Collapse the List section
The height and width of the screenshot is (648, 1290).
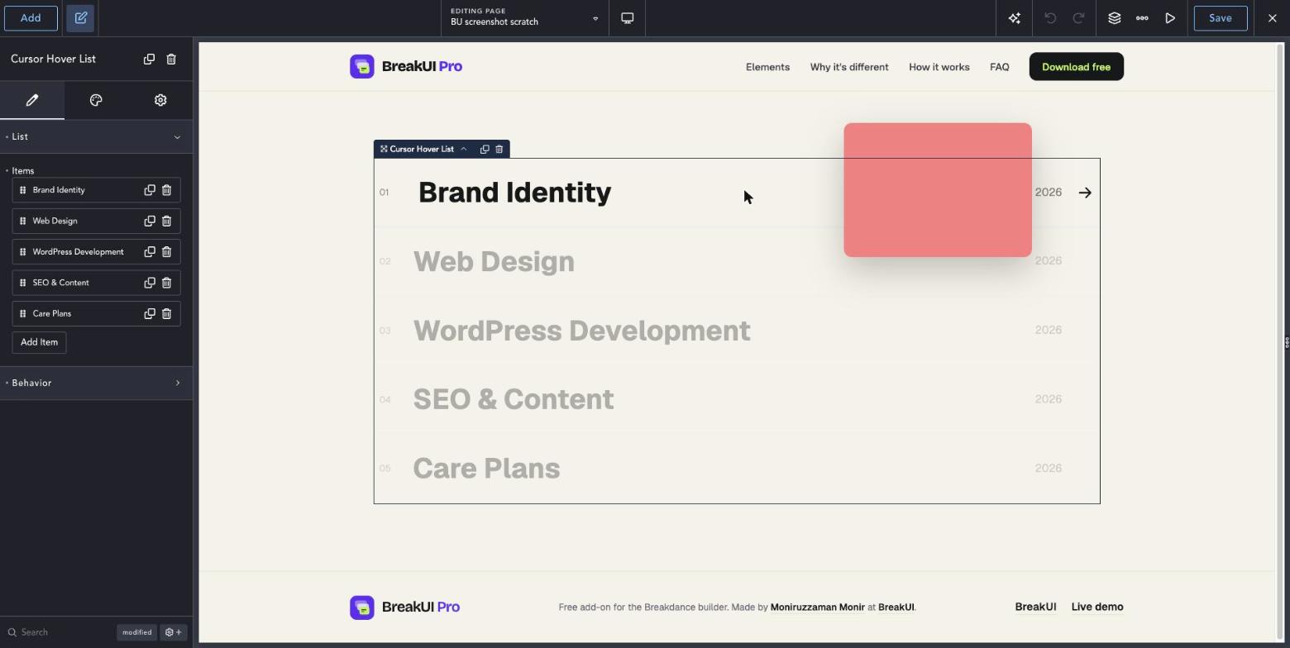[96, 137]
